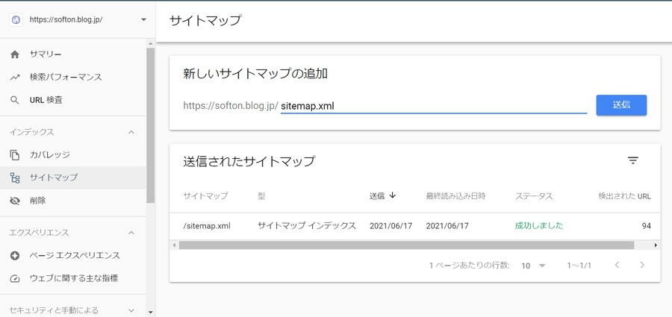This screenshot has height=317, width=672.
Task: Sort by サイトマップ column header
Action: pos(205,196)
